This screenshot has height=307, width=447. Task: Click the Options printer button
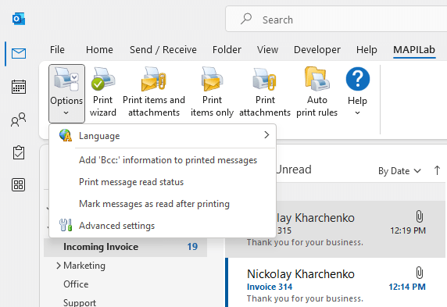[x=66, y=94]
